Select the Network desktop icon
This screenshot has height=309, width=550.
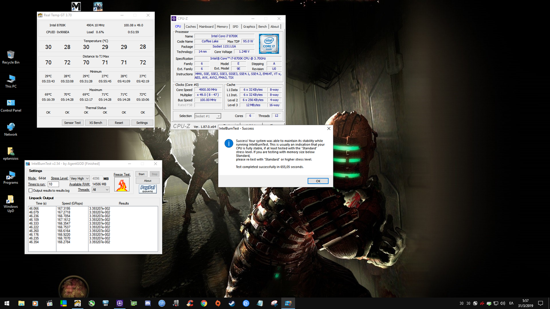[x=11, y=129]
